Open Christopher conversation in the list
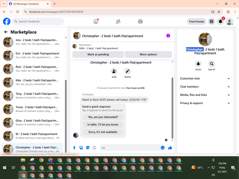This screenshot has width=239, height=179. (x=33, y=149)
